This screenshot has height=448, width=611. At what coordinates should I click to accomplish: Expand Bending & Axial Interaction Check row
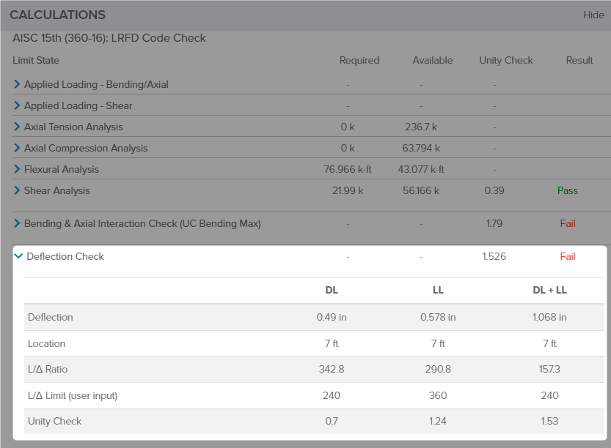click(x=18, y=223)
